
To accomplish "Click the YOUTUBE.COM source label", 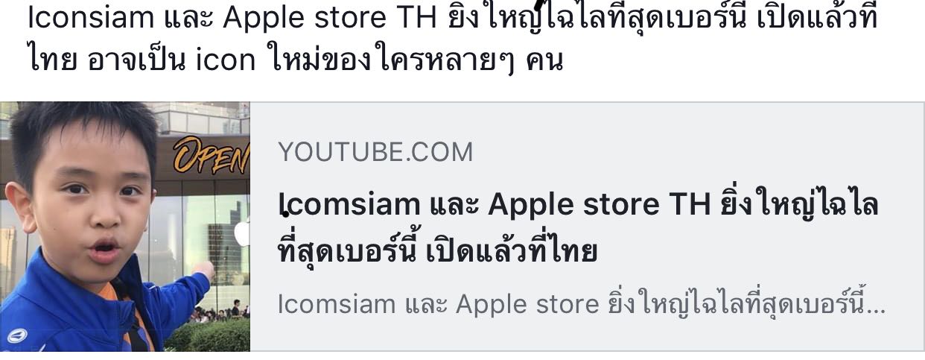I will [375, 152].
